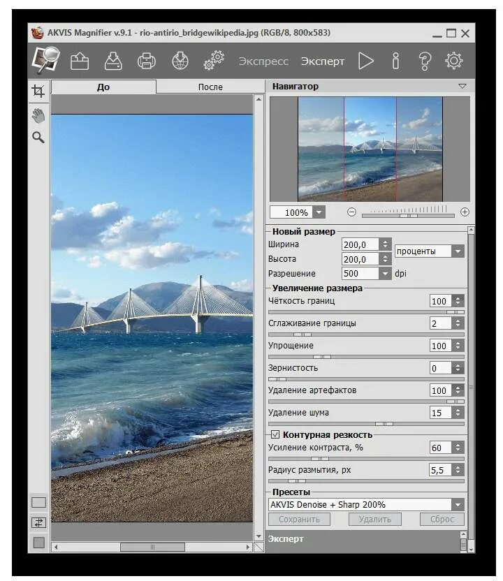Switch to Экспресс mode
503x581 pixels.
point(263,61)
